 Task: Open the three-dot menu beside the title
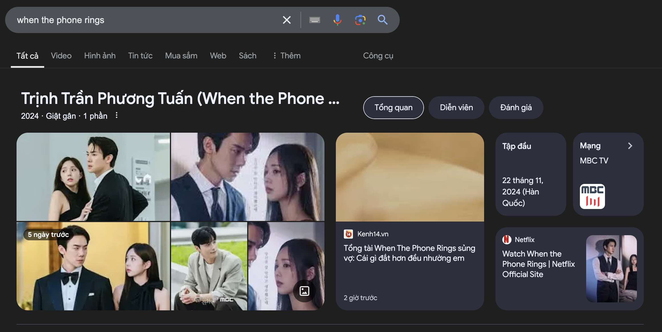116,115
